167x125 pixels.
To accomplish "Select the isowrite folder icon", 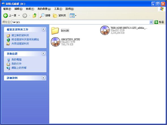I will pos(55,31).
